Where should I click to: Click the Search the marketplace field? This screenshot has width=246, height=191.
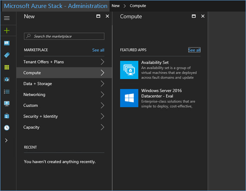coord(64,36)
